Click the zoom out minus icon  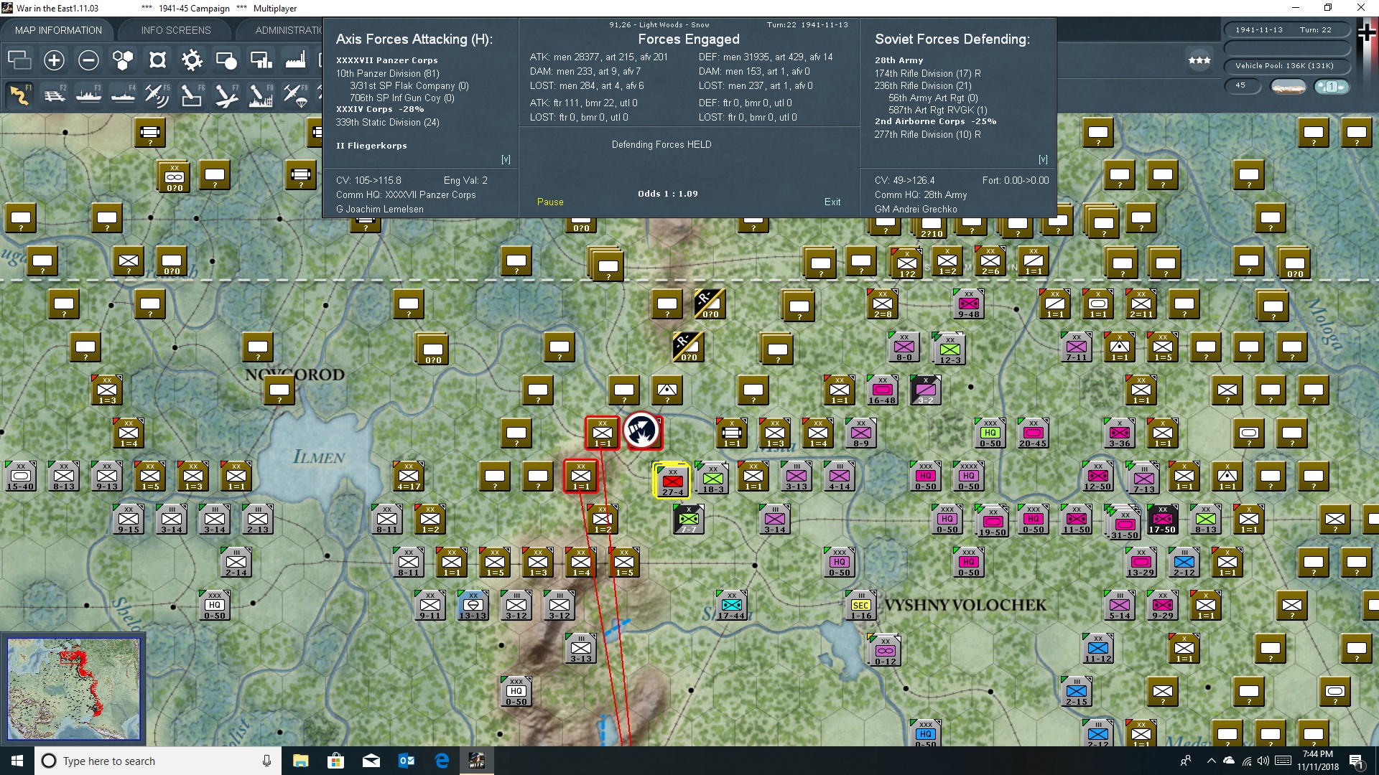point(88,60)
